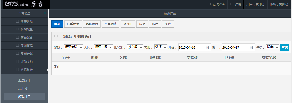This screenshot has width=292, height=103.
Task: Select the 联系卖家 filter tab
Action: [x=73, y=24]
